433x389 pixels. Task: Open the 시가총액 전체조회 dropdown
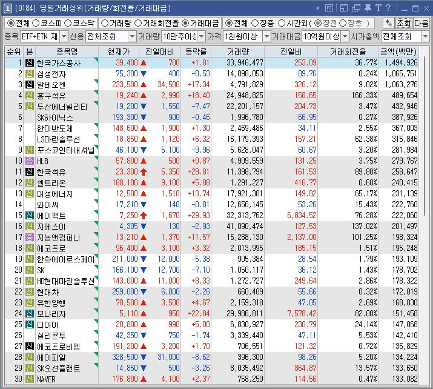point(425,36)
